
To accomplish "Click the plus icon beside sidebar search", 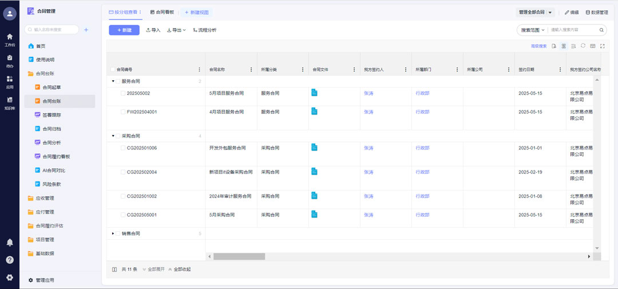I will tap(86, 30).
